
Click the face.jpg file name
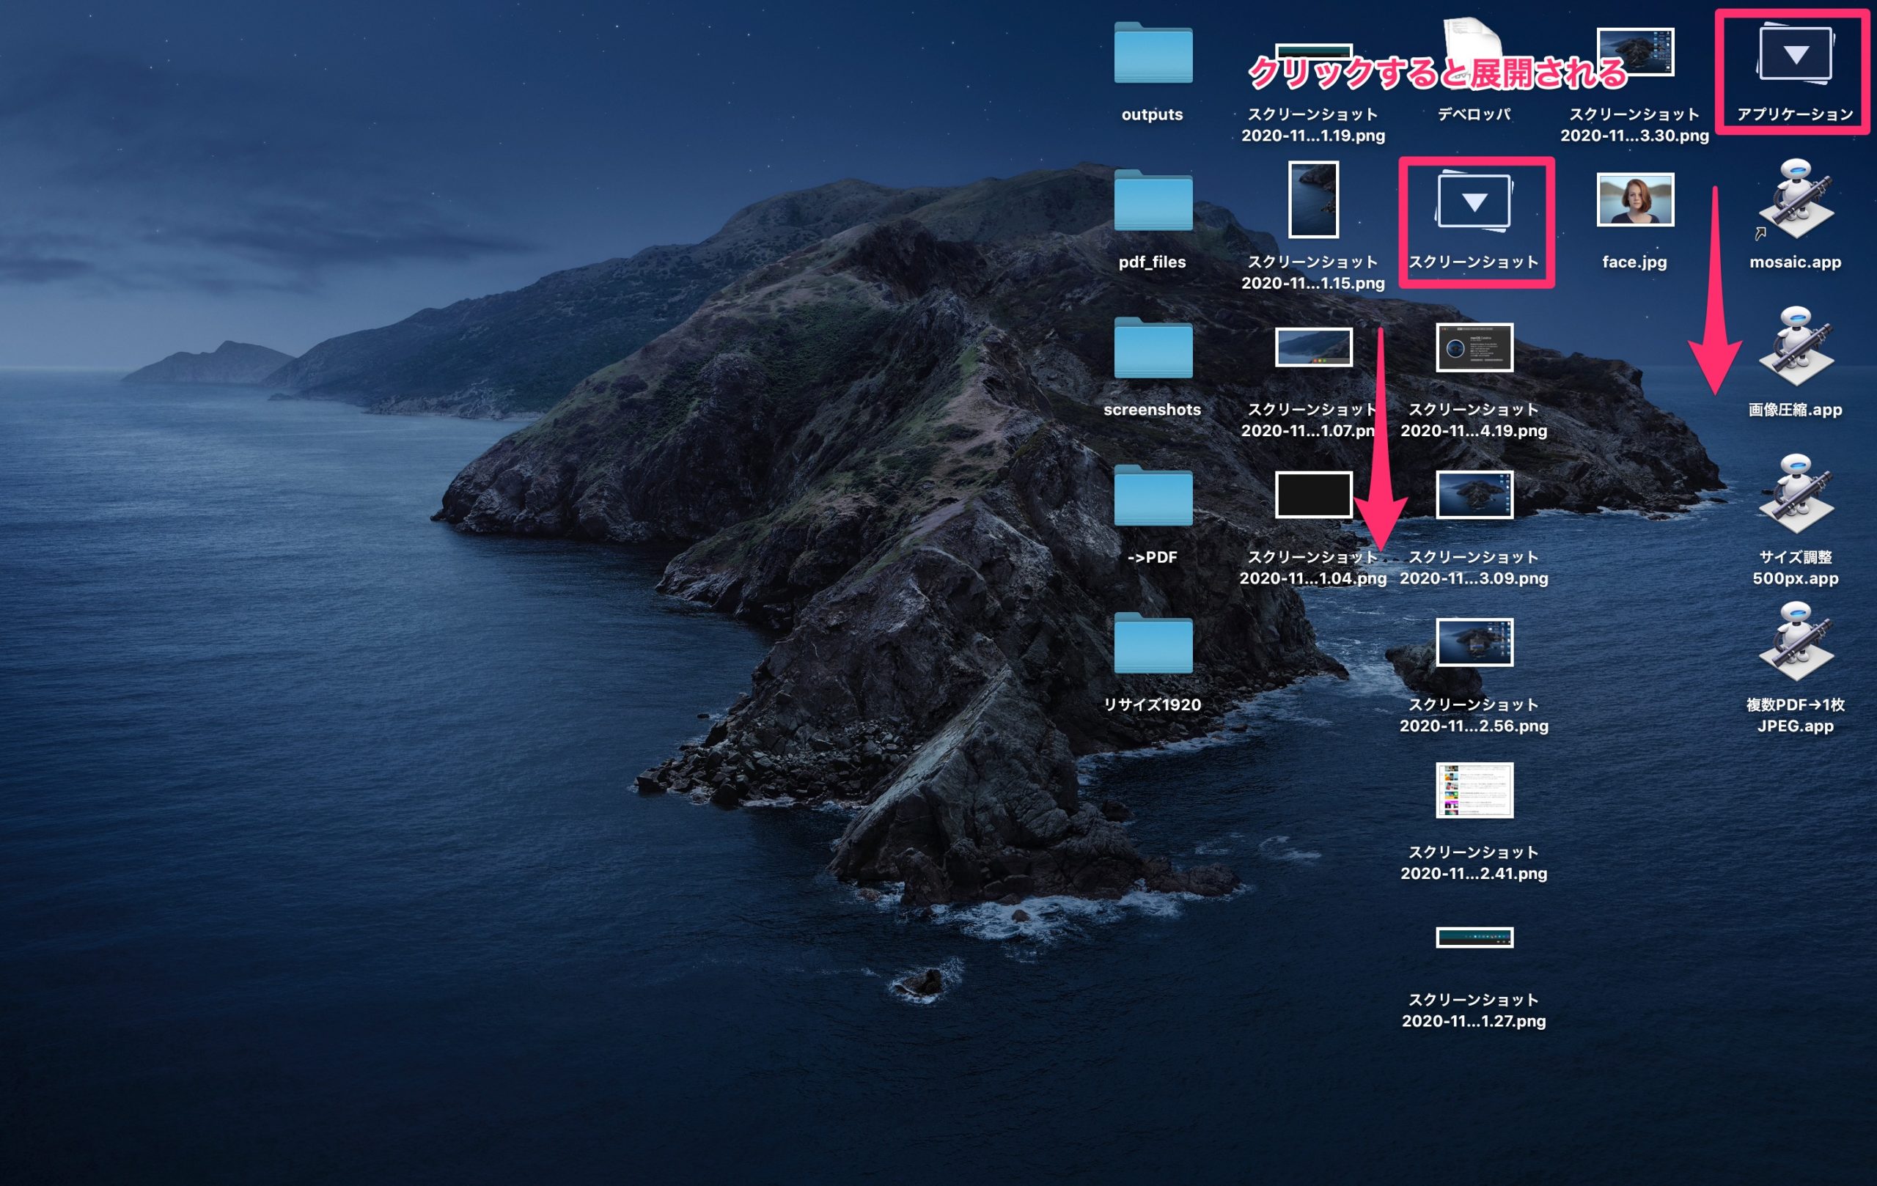tap(1634, 262)
